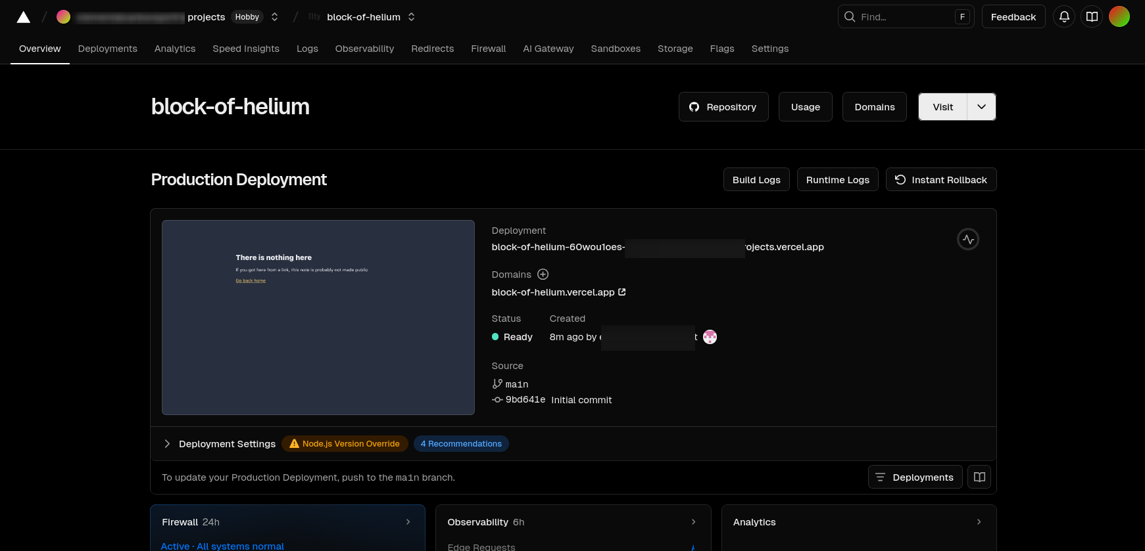Open the Observability tab

pos(364,49)
